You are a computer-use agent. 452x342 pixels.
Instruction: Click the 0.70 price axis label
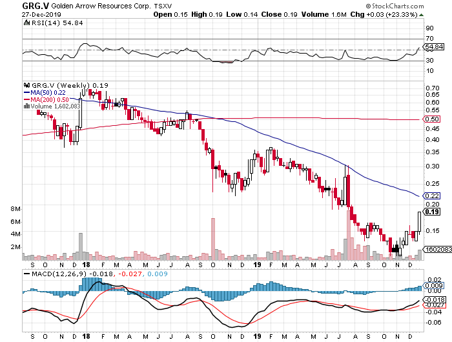pos(433,88)
